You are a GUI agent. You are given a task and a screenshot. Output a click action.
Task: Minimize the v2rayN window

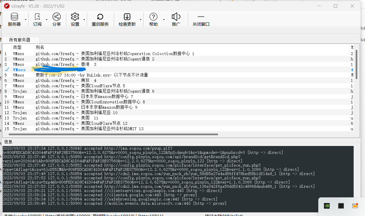(x=319, y=6)
